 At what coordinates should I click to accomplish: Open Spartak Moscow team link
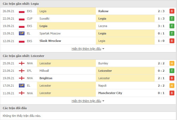50,33
